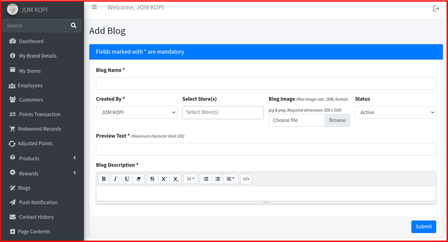The height and width of the screenshot is (242, 448).
Task: Insert an ordered numbered list
Action: [218, 179]
